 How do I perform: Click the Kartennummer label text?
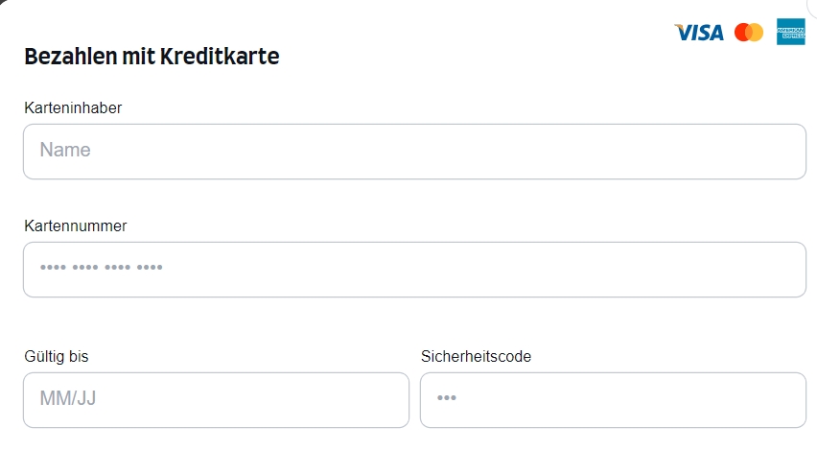click(76, 225)
